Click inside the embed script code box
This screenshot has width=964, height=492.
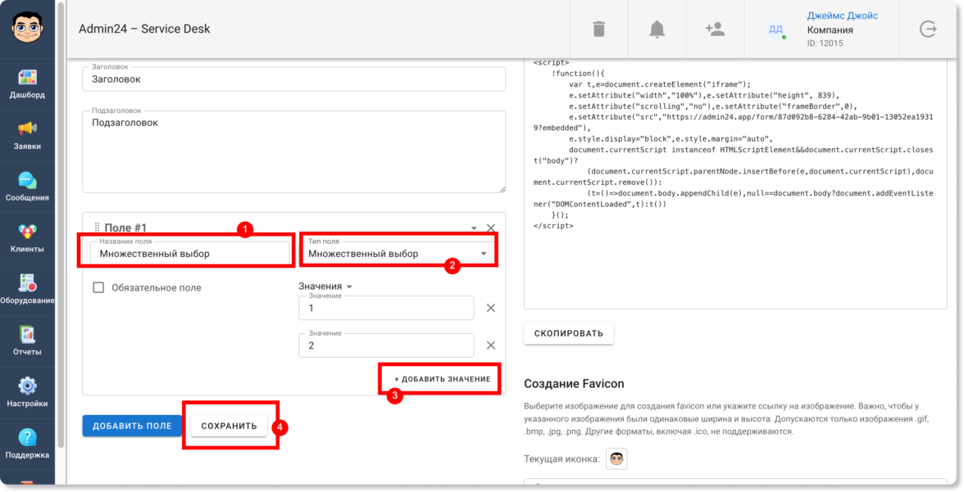tap(735, 183)
